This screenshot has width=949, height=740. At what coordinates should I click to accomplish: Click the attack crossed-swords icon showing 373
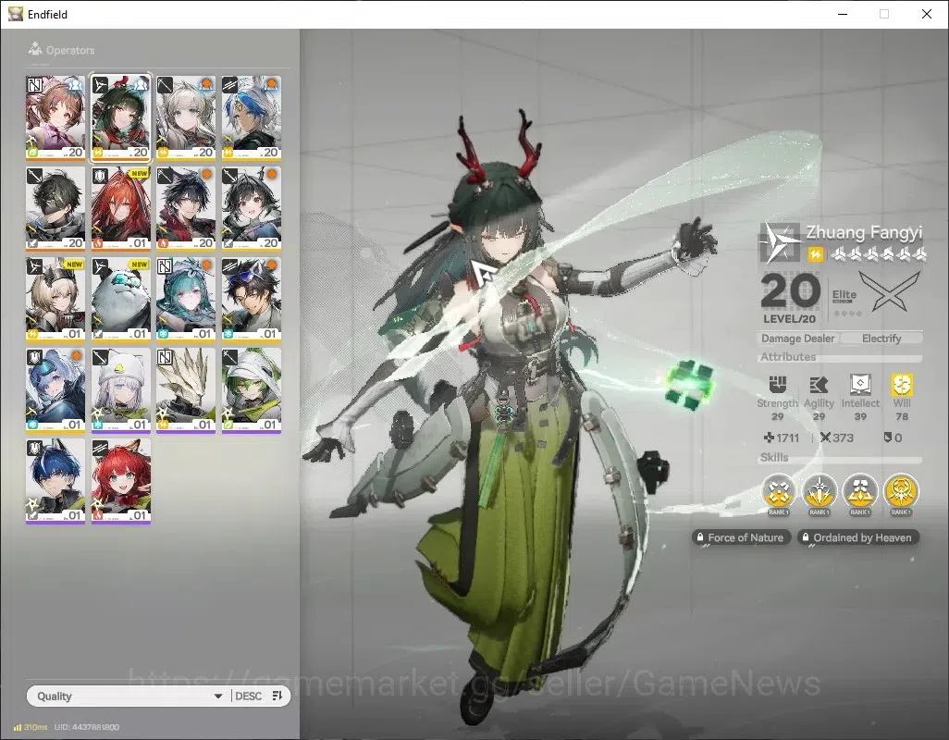pos(825,438)
